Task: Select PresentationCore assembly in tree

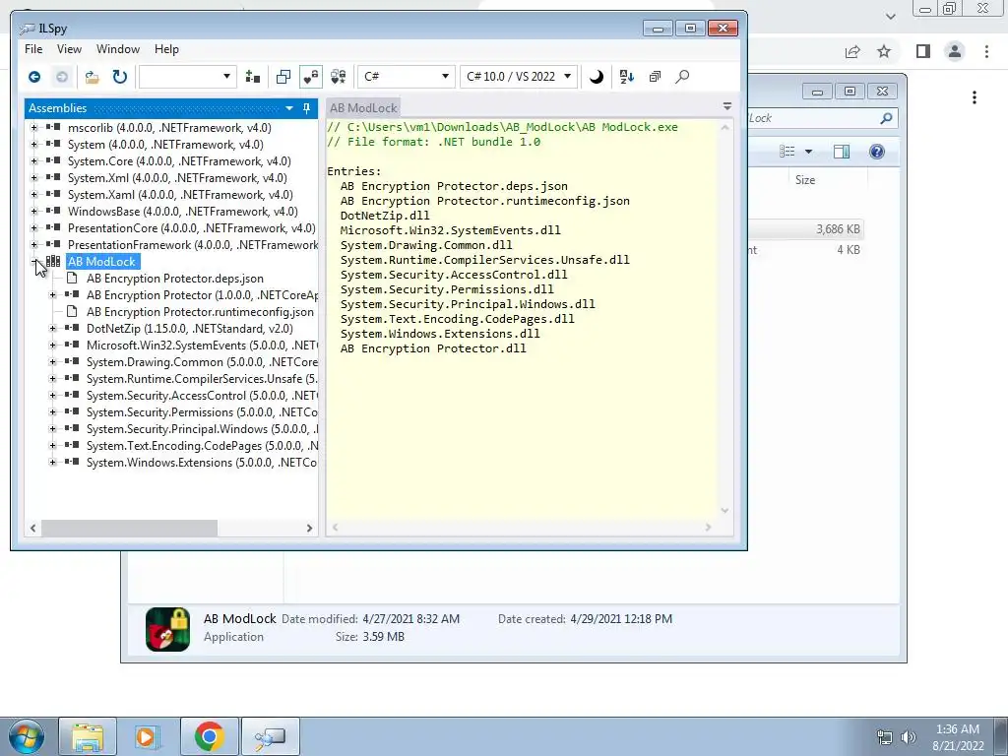Action: point(192,228)
